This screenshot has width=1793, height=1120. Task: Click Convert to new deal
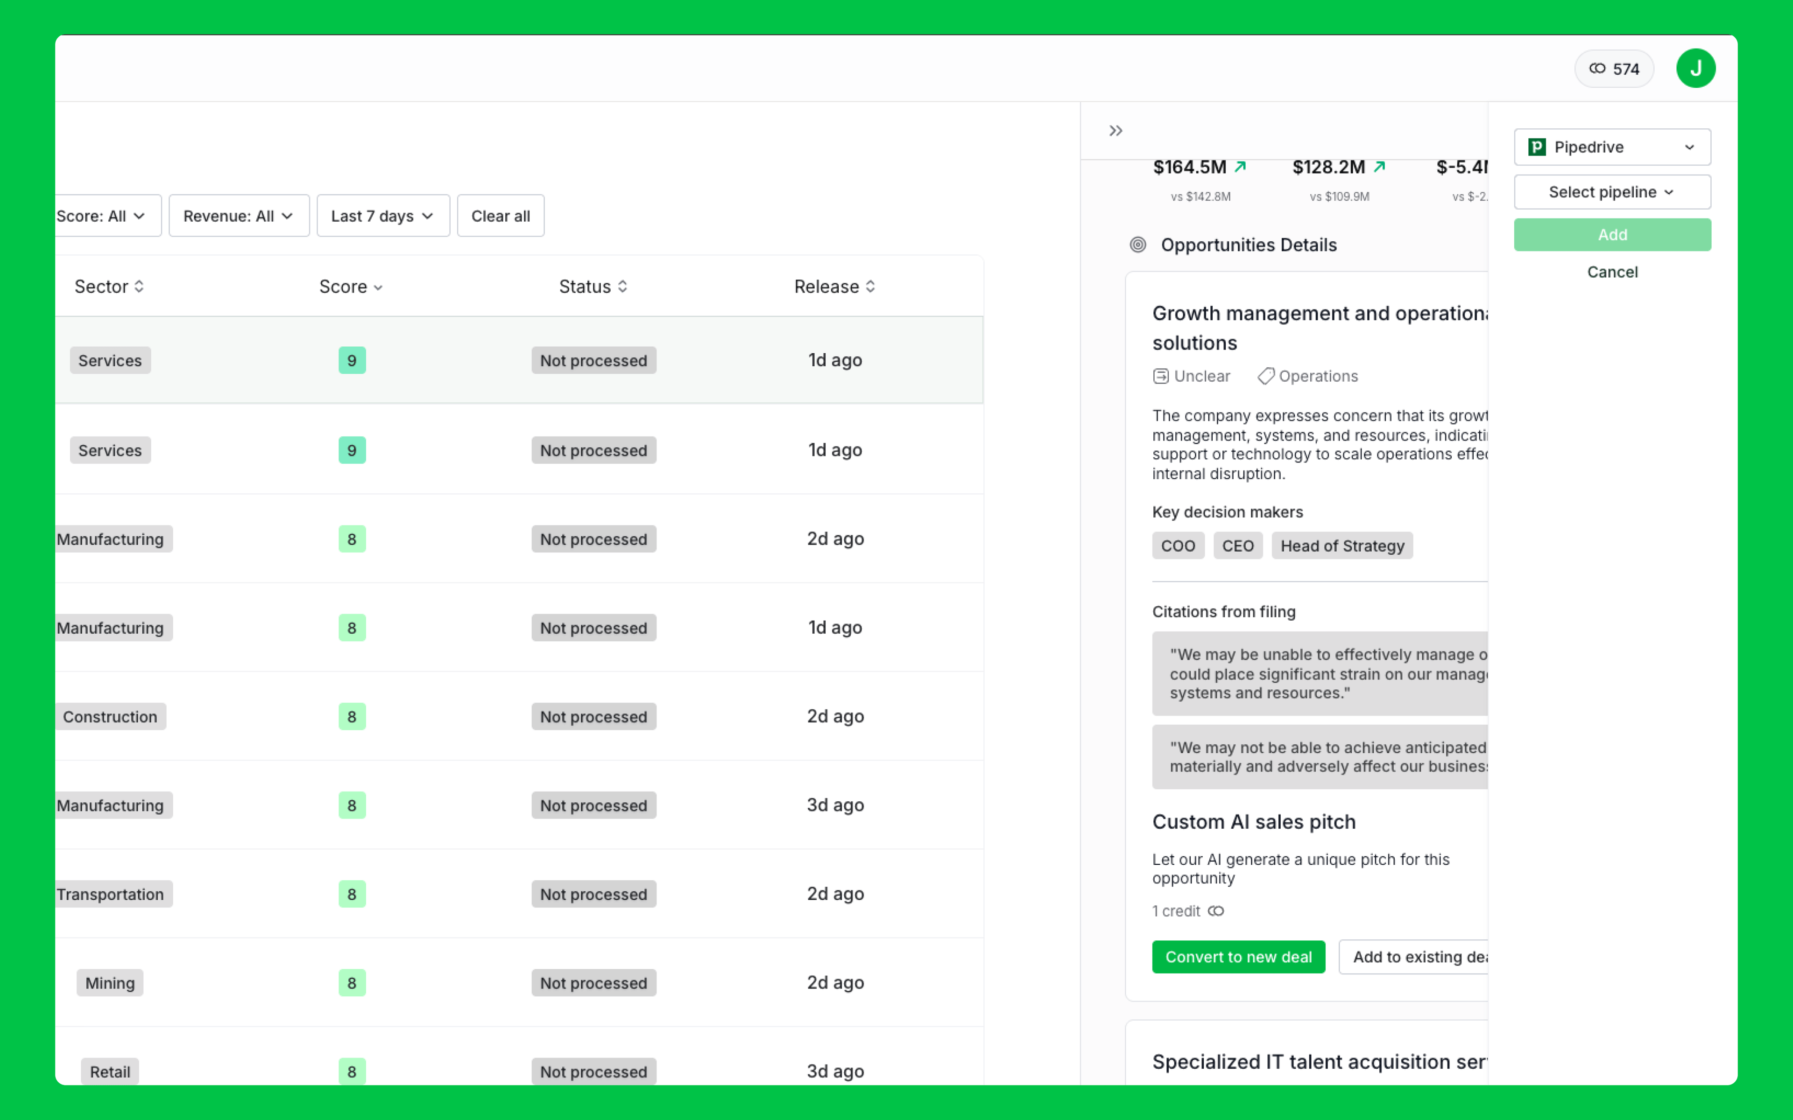(x=1238, y=956)
